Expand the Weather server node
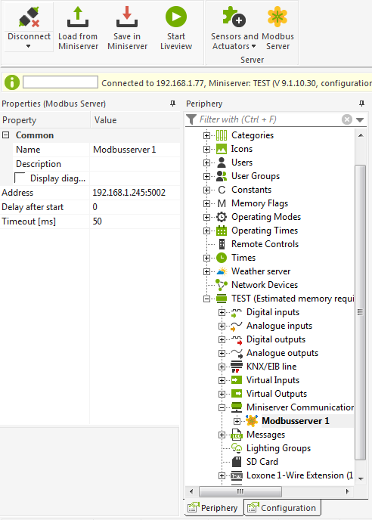Screen dimensions: 372x520 206,271
